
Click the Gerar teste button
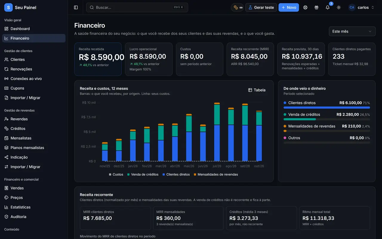point(261,7)
